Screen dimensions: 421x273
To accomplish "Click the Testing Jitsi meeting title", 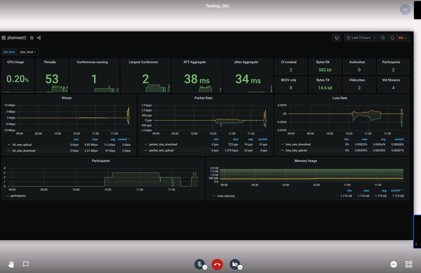I will 218,6.
